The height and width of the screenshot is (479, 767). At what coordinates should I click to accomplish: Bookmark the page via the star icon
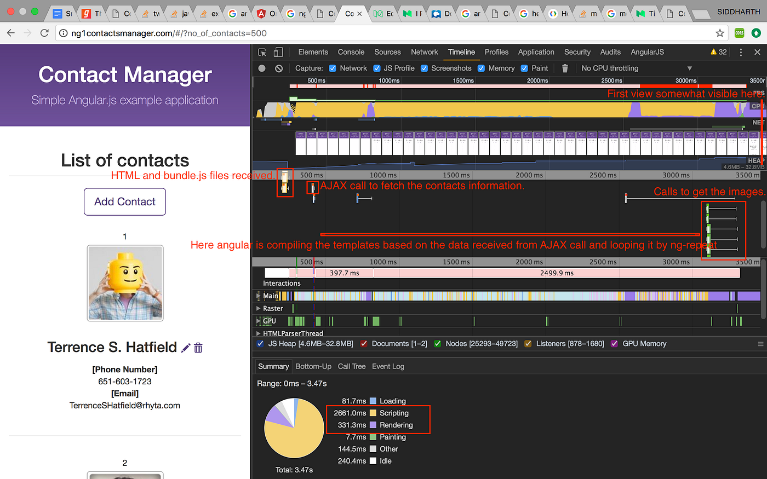point(719,33)
